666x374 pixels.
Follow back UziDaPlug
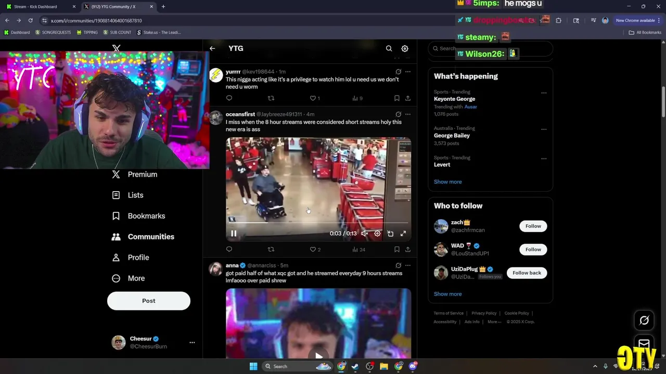point(527,273)
